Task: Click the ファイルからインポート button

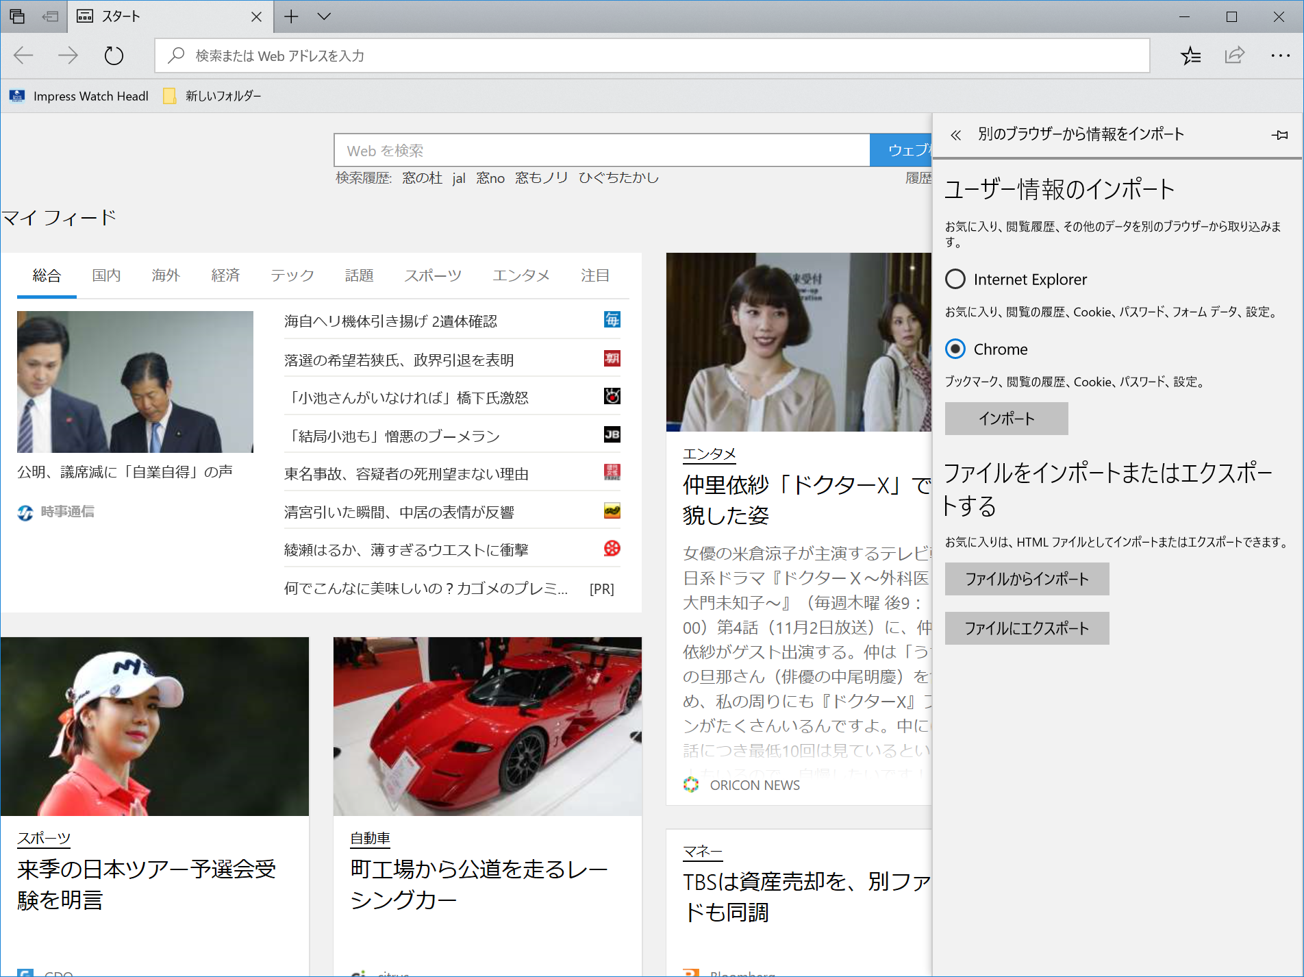Action: tap(1026, 578)
